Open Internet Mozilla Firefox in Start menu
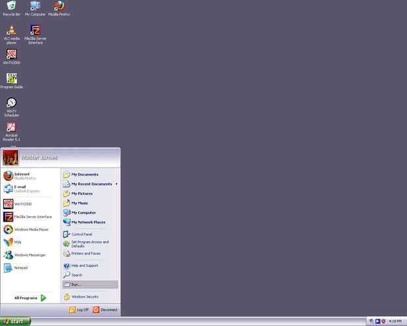Screen dimensions: 407x326 point(30,176)
